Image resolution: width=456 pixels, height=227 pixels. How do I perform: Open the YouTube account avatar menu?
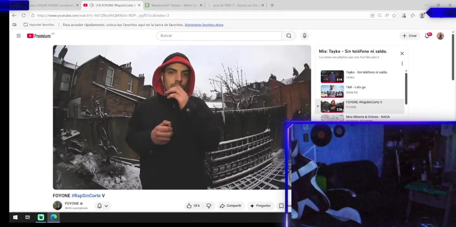pyautogui.click(x=440, y=36)
